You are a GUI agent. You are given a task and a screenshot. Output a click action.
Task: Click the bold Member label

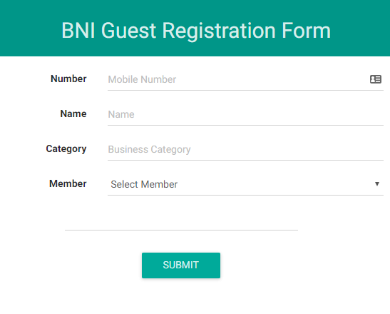point(68,184)
